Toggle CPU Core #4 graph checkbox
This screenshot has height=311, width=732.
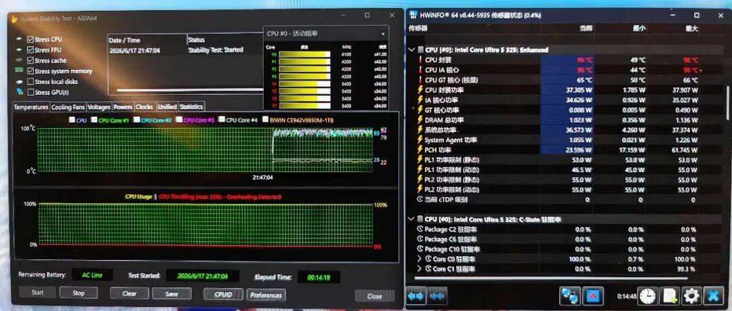pos(222,120)
